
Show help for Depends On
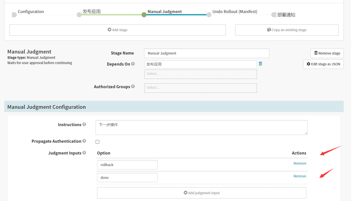click(133, 64)
